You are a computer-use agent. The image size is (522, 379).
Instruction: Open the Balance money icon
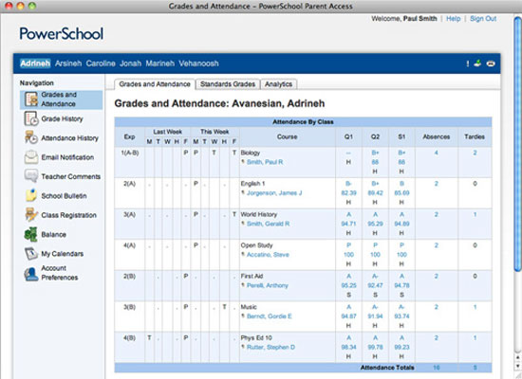pos(31,234)
